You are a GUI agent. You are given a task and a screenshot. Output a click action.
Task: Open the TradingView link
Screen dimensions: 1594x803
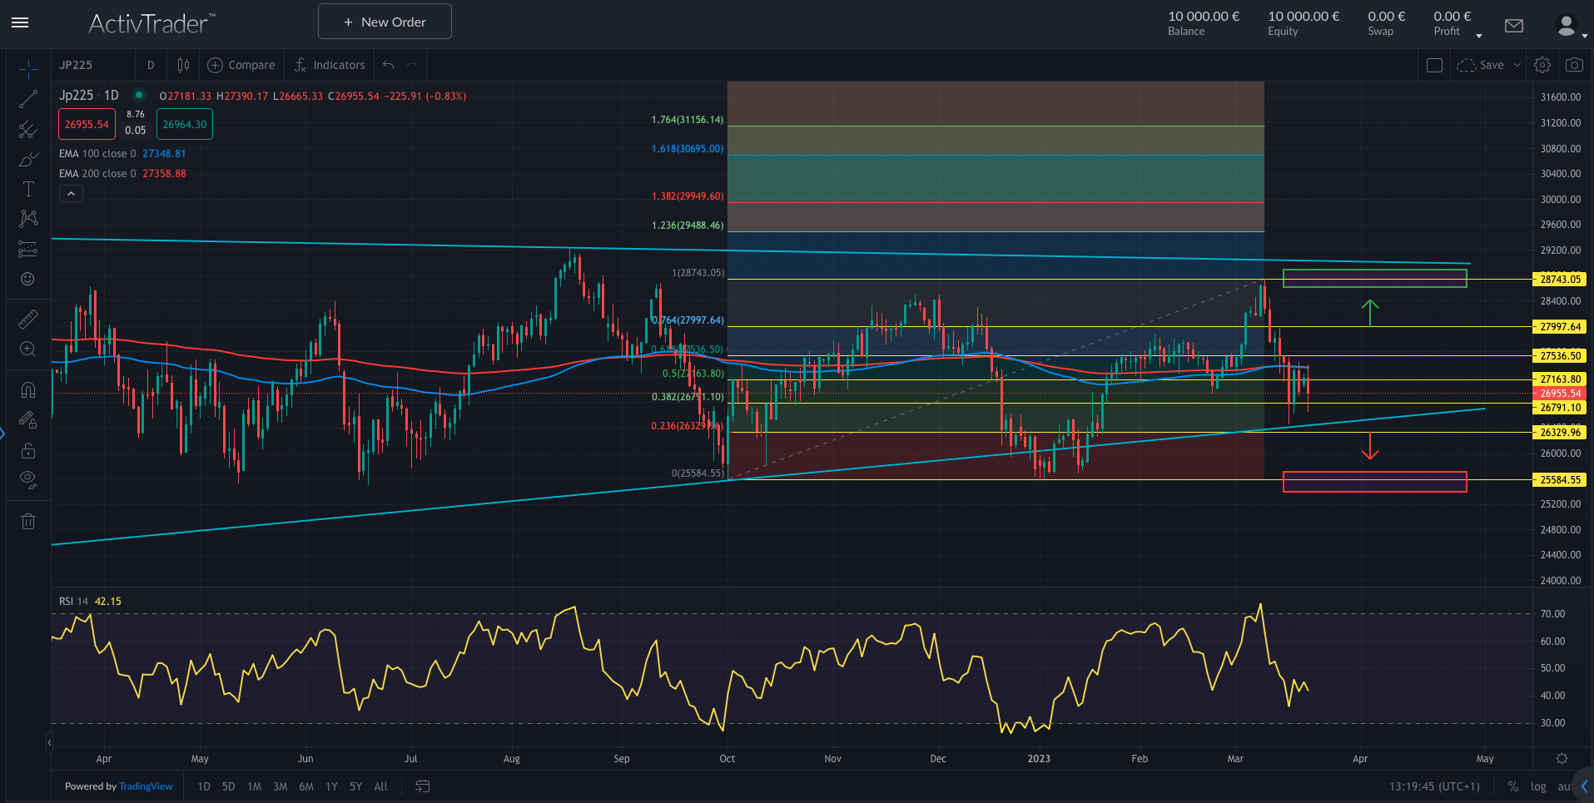point(146,786)
